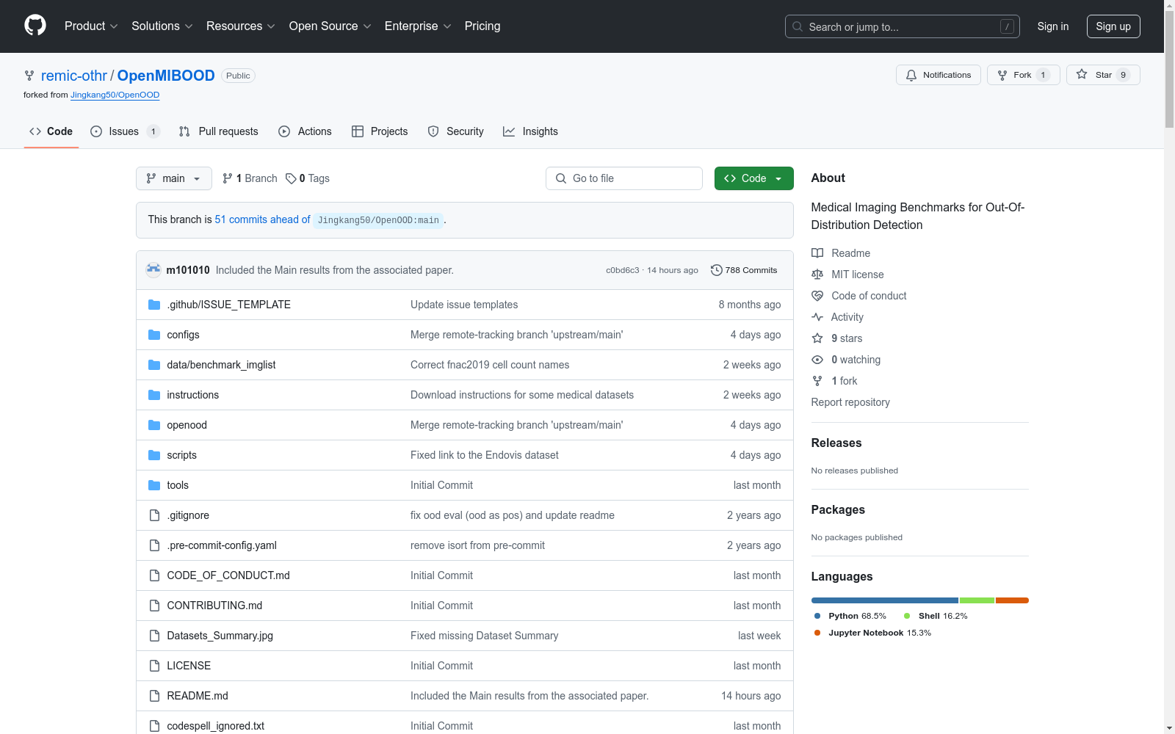Click the GitHub logo icon
This screenshot has height=734, width=1175.
pyautogui.click(x=35, y=26)
